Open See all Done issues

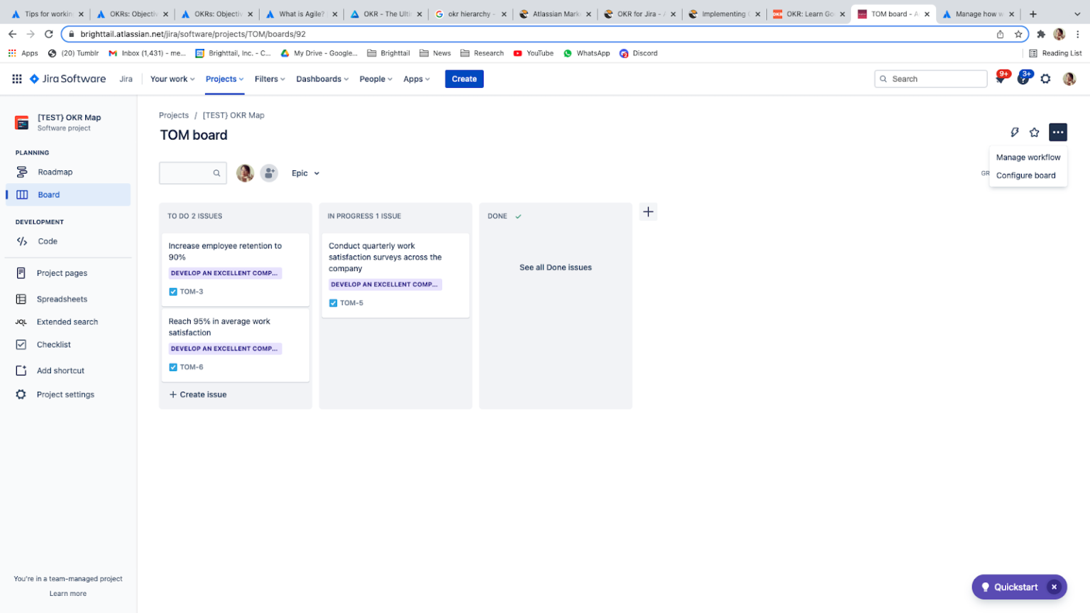coord(555,267)
